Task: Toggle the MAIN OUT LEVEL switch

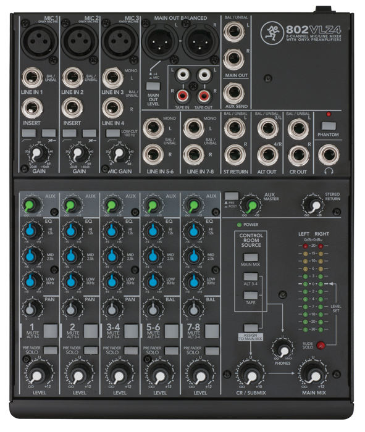Action: [153, 86]
